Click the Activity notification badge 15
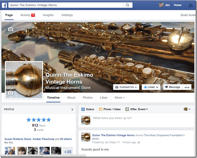The image size is (197, 158). click(x=33, y=15)
